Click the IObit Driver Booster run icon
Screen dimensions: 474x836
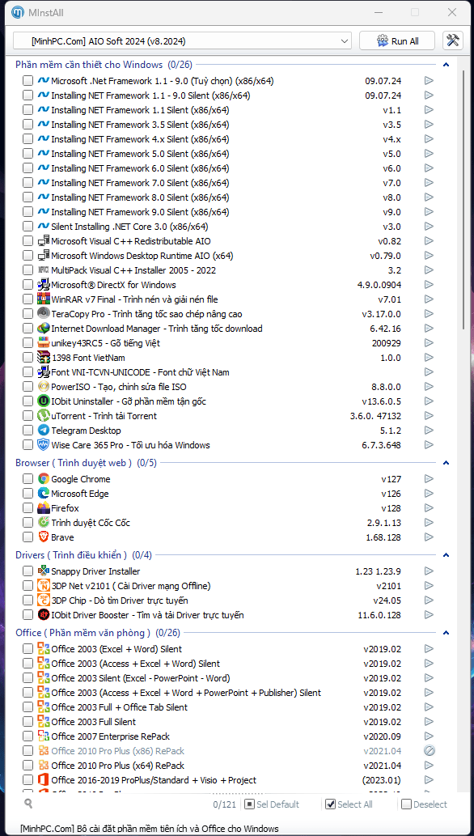coord(429,615)
